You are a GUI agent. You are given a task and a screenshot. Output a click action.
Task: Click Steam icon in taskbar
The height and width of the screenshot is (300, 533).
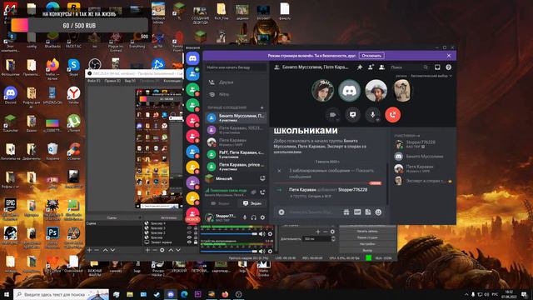pos(157,294)
